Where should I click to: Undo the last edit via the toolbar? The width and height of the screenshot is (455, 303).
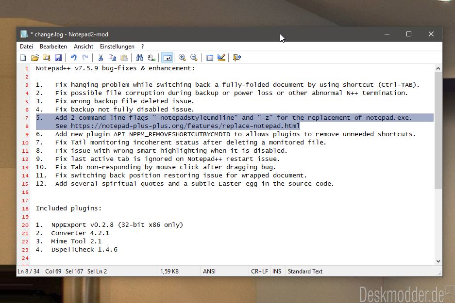click(74, 58)
